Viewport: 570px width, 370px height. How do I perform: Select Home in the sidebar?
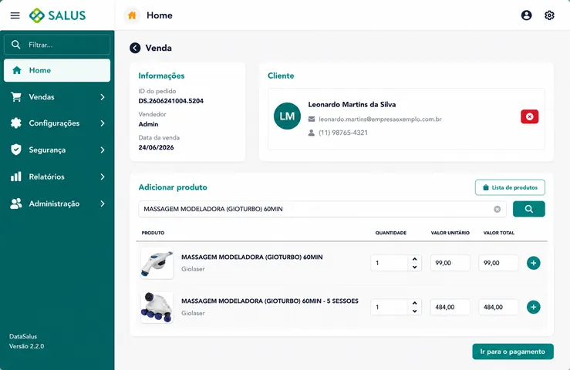[57, 70]
